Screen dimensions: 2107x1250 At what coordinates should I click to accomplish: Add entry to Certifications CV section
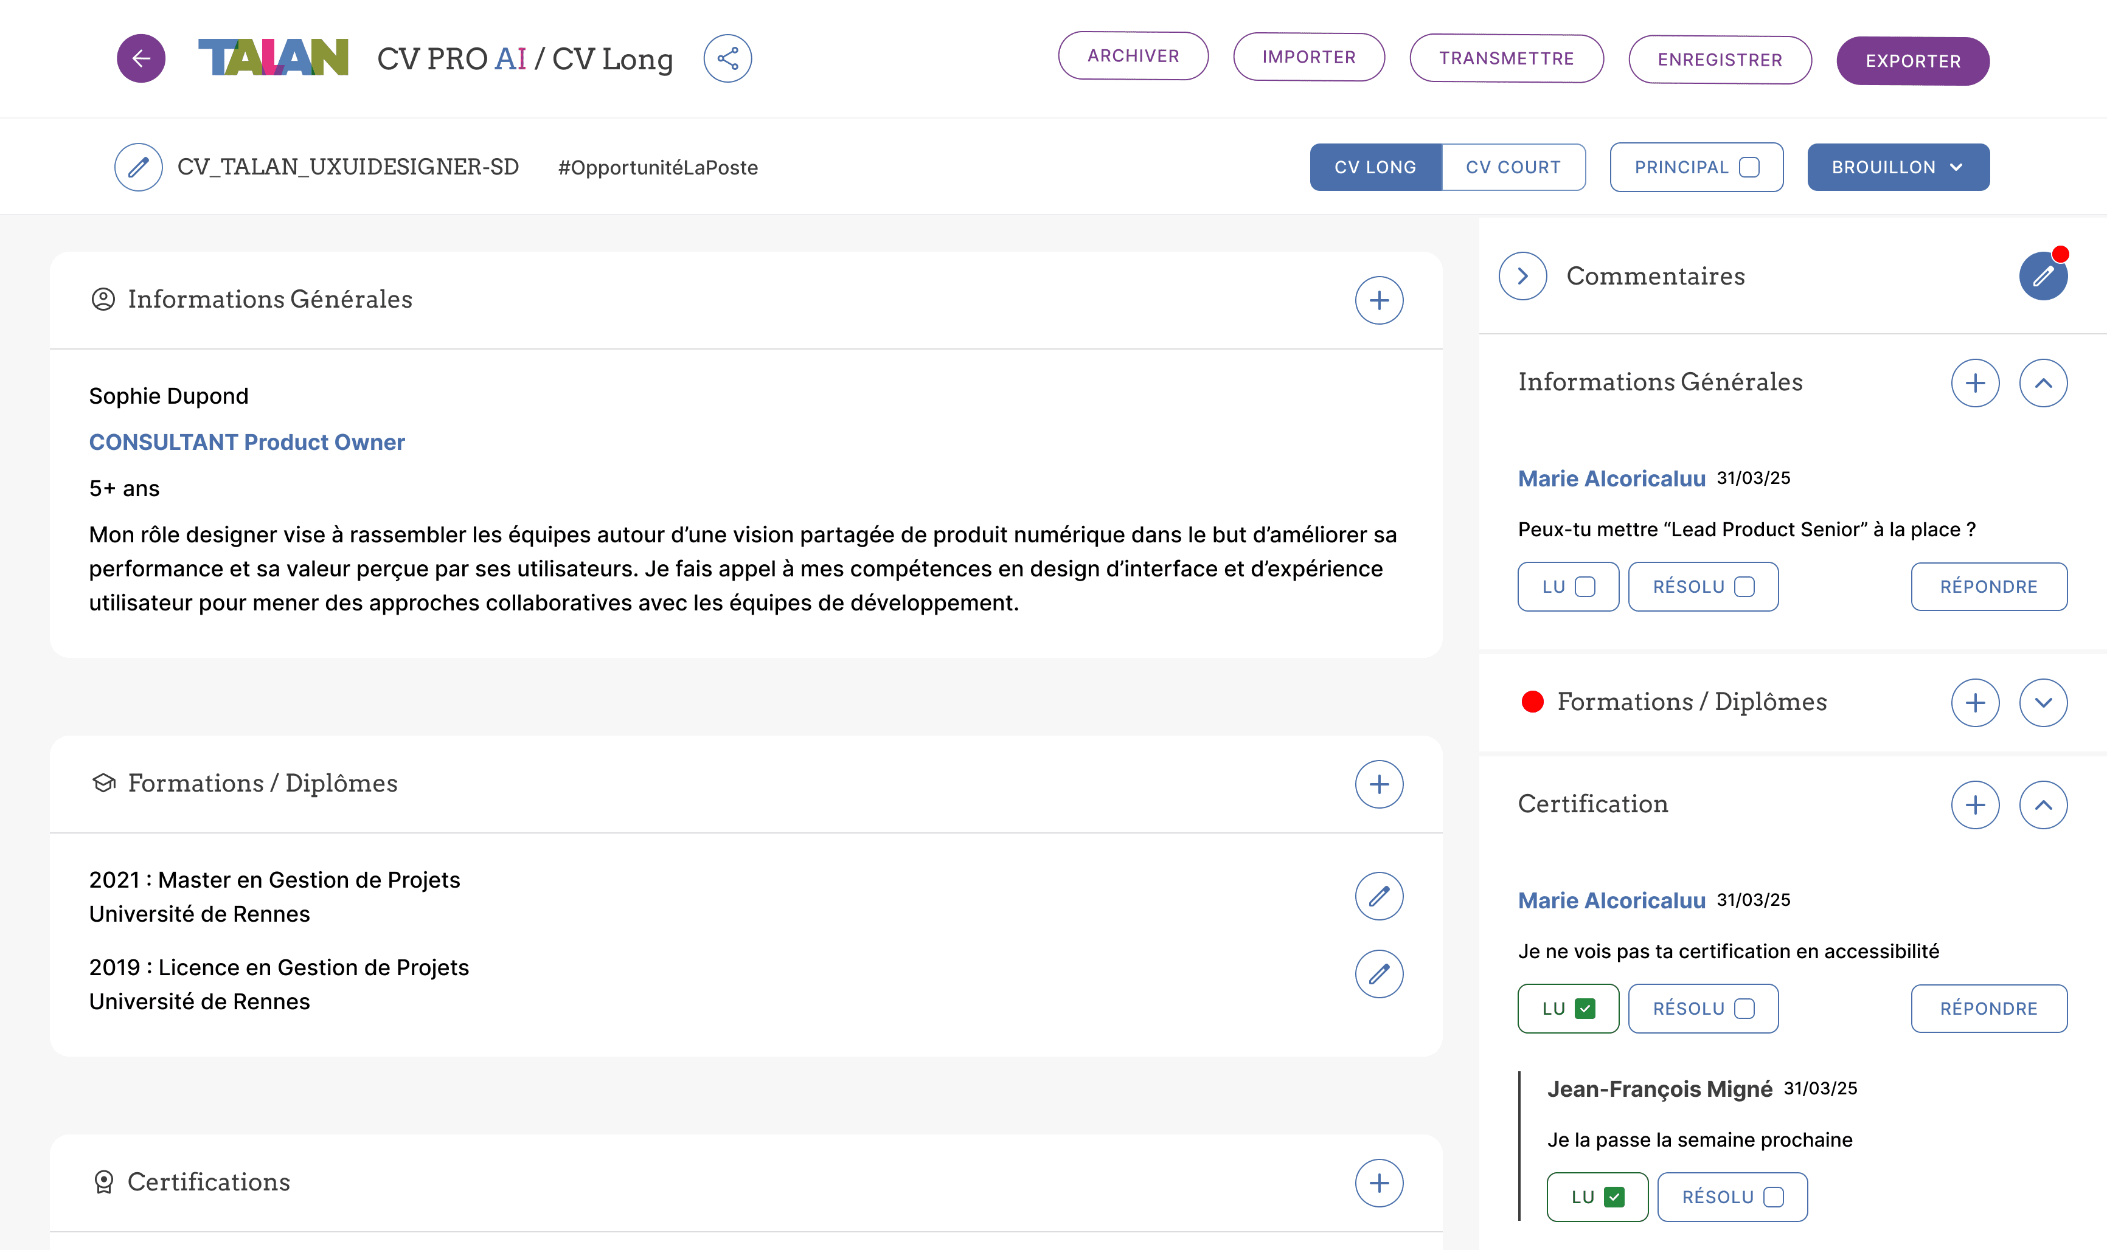1378,1183
